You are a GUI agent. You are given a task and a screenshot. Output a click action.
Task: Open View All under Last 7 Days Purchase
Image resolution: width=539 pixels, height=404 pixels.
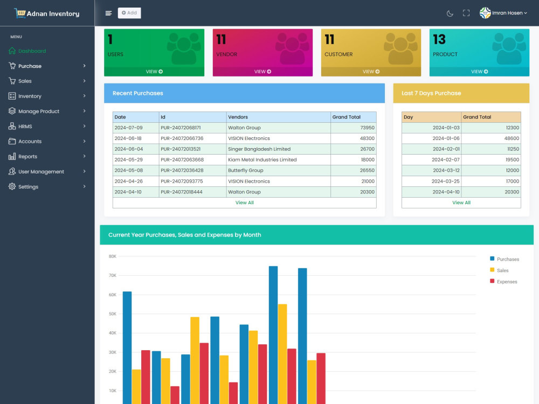(461, 203)
